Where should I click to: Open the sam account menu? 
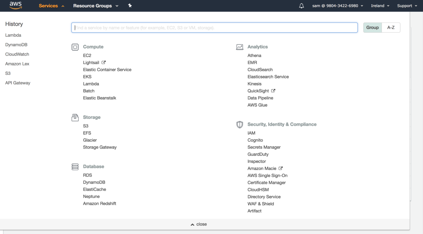(337, 6)
